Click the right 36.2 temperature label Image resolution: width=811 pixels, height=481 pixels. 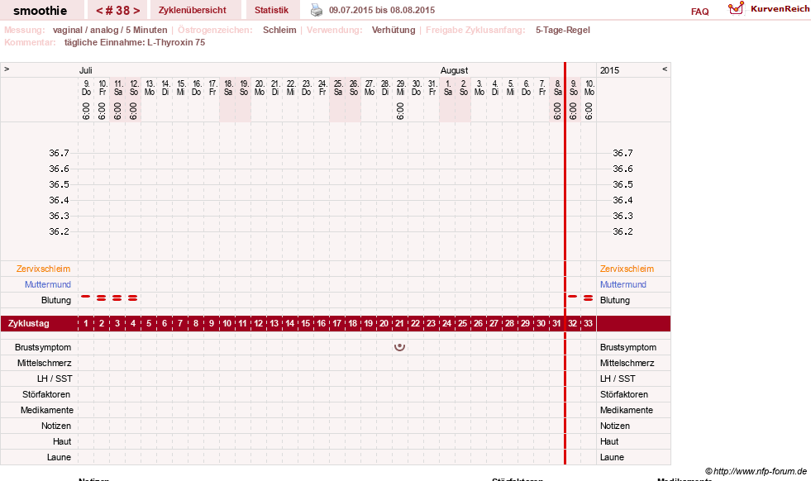tap(623, 231)
